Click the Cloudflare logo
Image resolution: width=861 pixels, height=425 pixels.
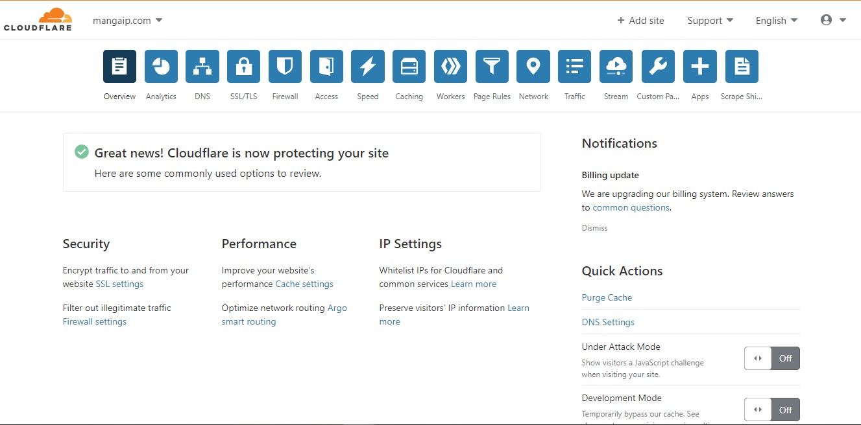coord(38,19)
